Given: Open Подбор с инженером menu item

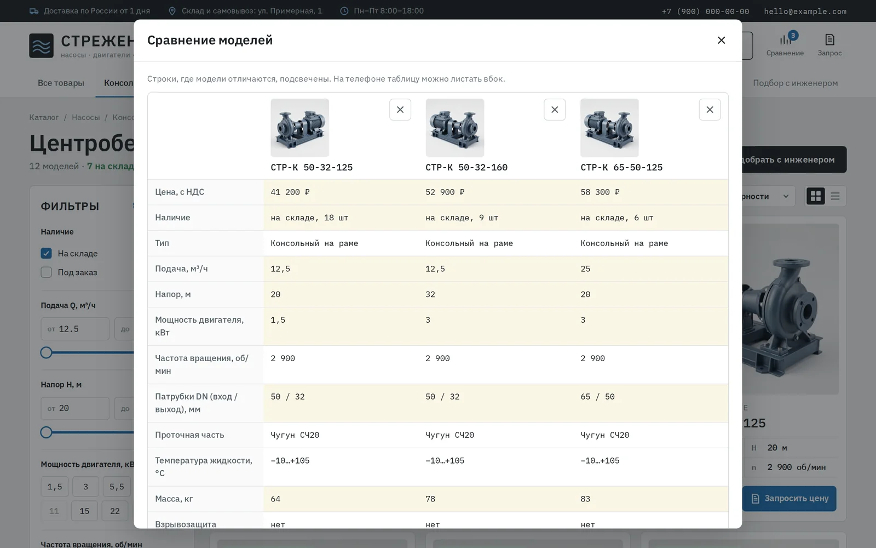Looking at the screenshot, I should click(795, 83).
